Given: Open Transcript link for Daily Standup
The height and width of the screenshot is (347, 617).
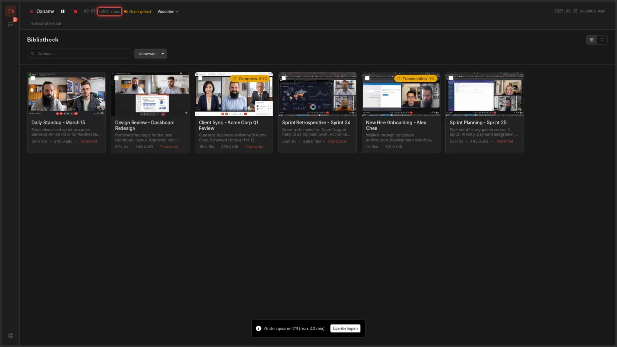Looking at the screenshot, I should pyautogui.click(x=88, y=141).
